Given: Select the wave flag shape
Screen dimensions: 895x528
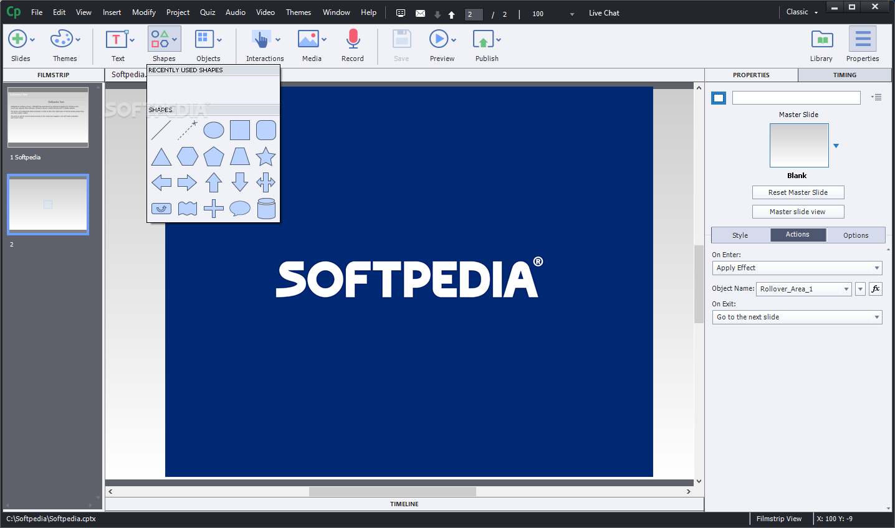Looking at the screenshot, I should click(188, 209).
